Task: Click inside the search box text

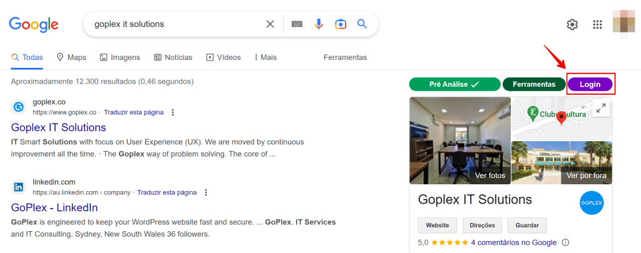Action: tap(129, 24)
